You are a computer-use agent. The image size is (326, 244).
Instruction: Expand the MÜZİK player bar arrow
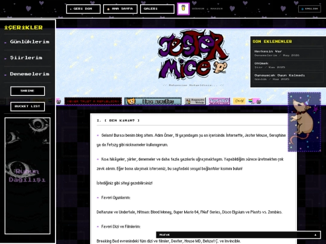tap(315, 235)
